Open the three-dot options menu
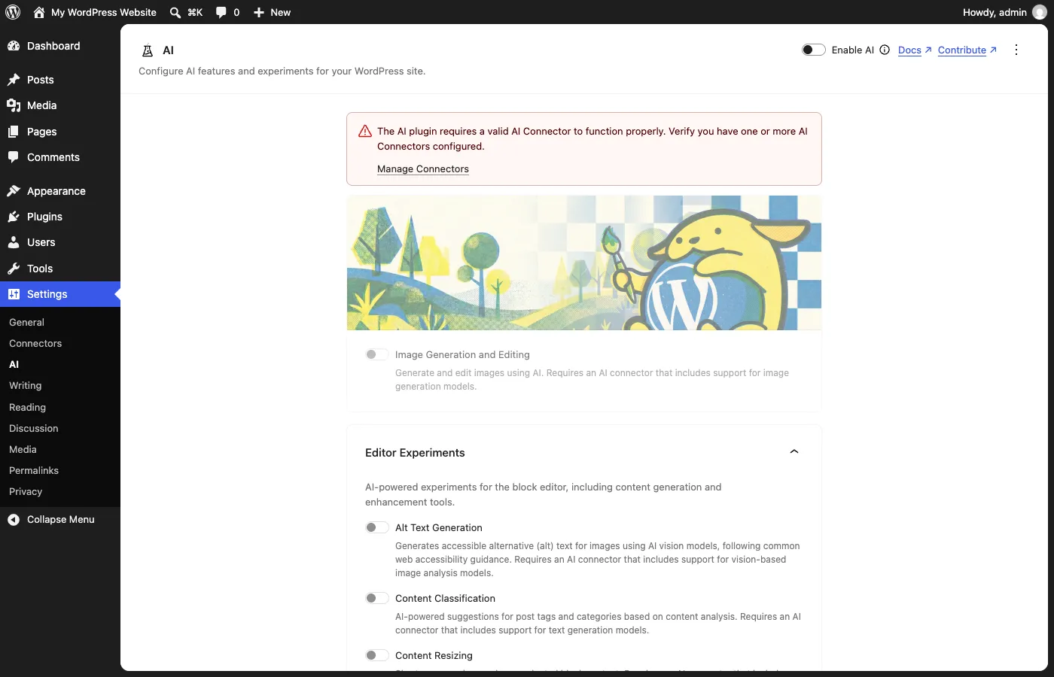The height and width of the screenshot is (677, 1054). click(1016, 50)
